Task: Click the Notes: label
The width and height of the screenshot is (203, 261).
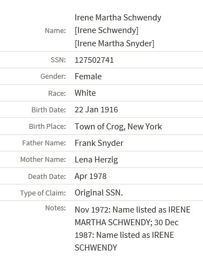Action: tap(56, 208)
